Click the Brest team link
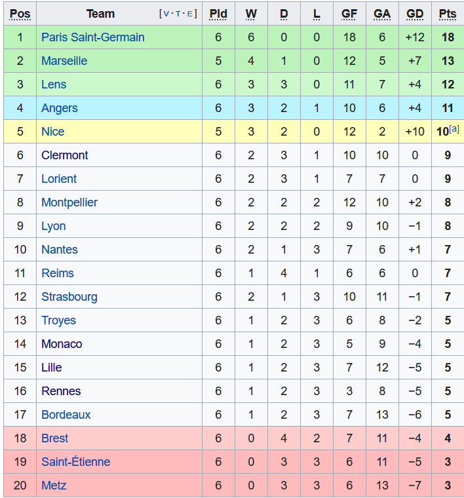Image resolution: width=464 pixels, height=498 pixels. click(54, 438)
